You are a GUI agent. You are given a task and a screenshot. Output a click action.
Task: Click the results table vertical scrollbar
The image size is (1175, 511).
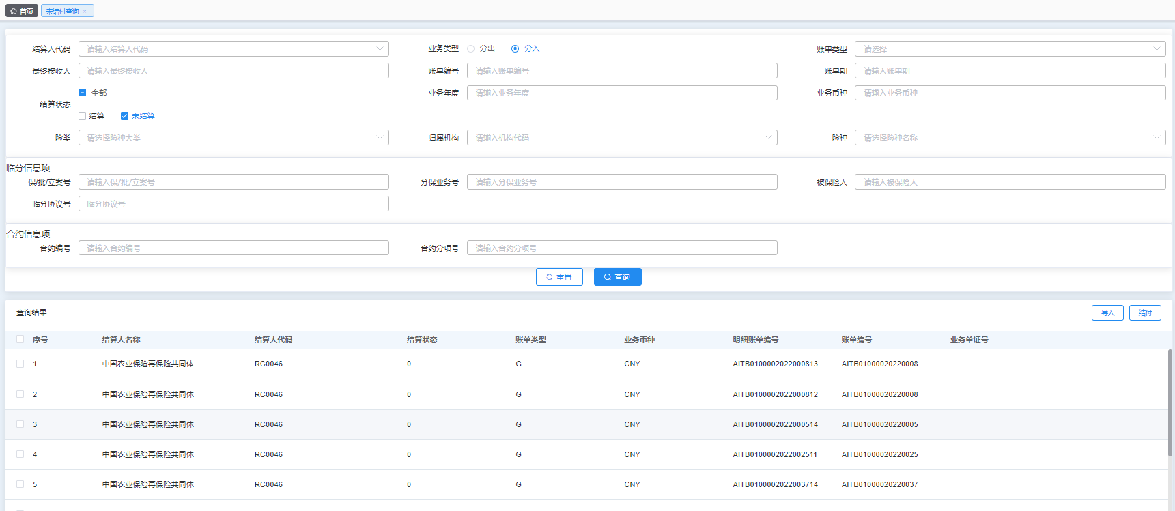(x=1170, y=403)
